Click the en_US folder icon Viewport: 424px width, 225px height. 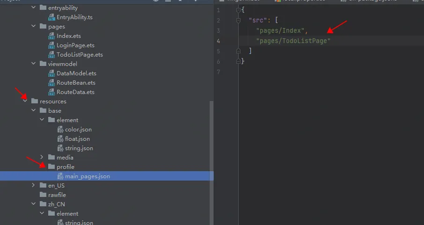pos(43,185)
